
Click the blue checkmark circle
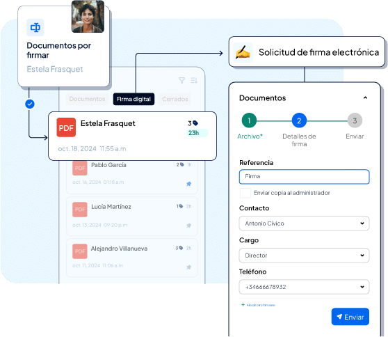point(30,104)
